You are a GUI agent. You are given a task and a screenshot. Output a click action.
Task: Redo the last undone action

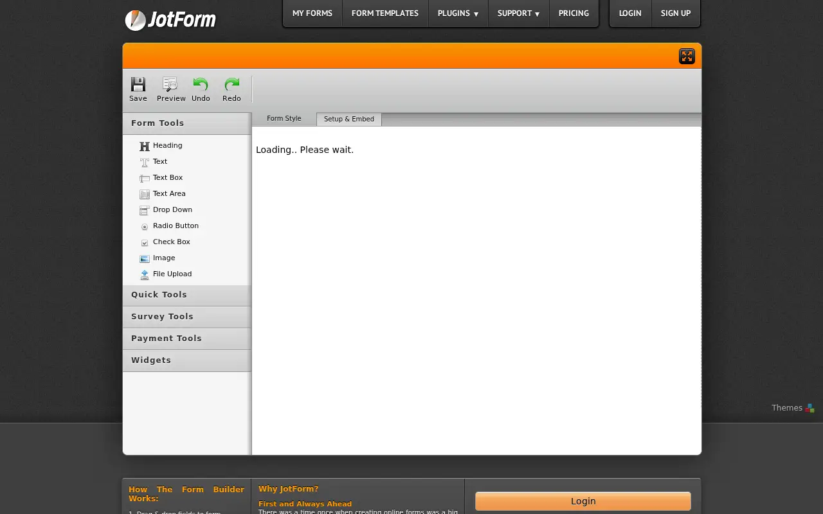pyautogui.click(x=231, y=89)
